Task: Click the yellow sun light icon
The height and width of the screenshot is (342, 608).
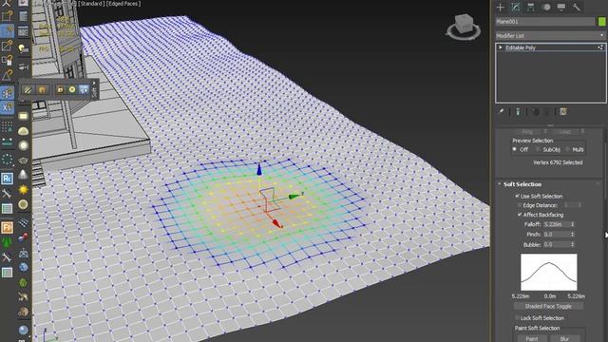Action: 23,189
